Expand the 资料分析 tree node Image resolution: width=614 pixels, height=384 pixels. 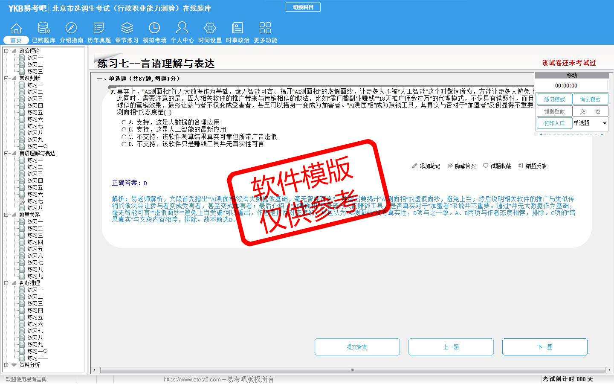6,365
